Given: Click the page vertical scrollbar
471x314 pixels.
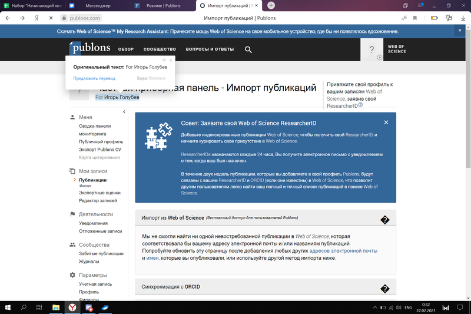Looking at the screenshot, I should [x=468, y=98].
